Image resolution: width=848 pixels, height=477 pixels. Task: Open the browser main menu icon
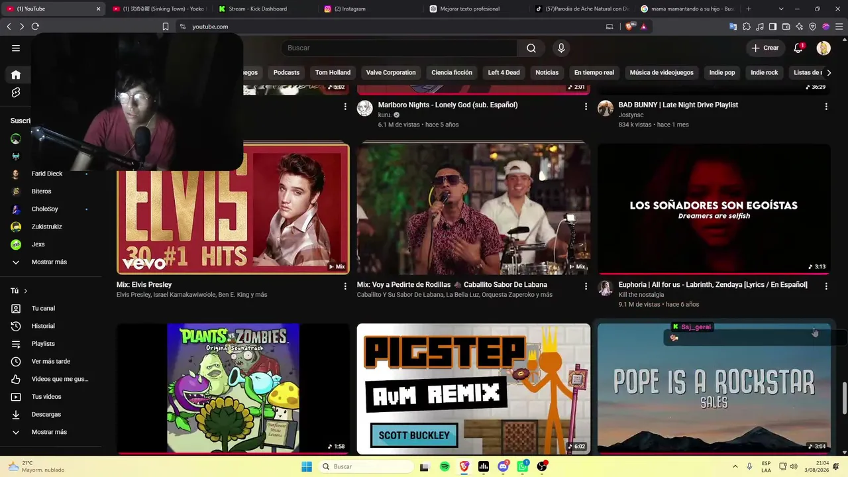[839, 26]
